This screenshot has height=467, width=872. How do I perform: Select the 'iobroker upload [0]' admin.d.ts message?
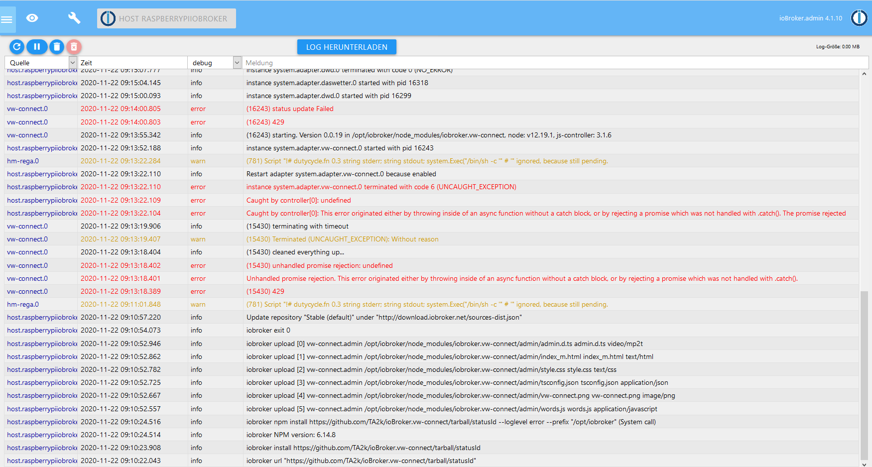tap(445, 344)
